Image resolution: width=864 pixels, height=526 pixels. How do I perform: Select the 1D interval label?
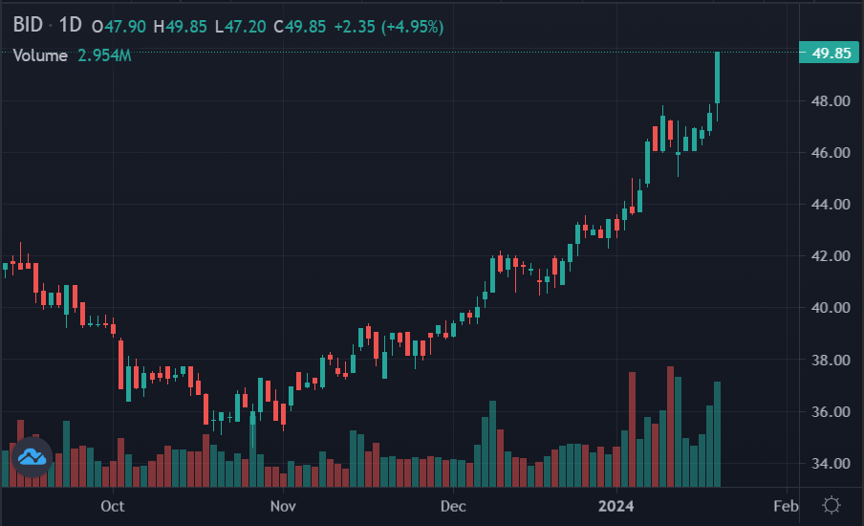[70, 26]
